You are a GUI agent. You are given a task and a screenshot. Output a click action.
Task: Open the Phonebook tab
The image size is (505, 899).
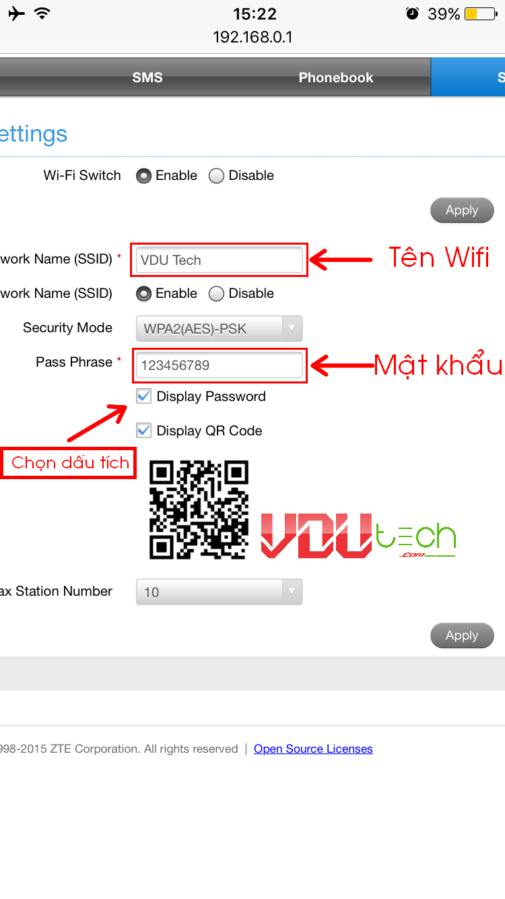click(x=336, y=77)
